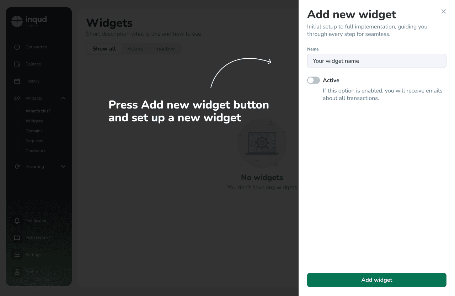Select the Show all tab
Viewport: 455px width, 296px height.
104,49
